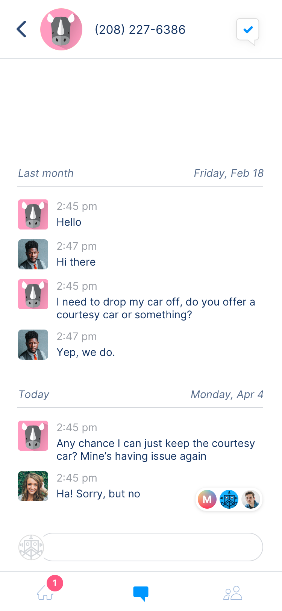Tap rhino avatar beside the Hello message

(33, 214)
